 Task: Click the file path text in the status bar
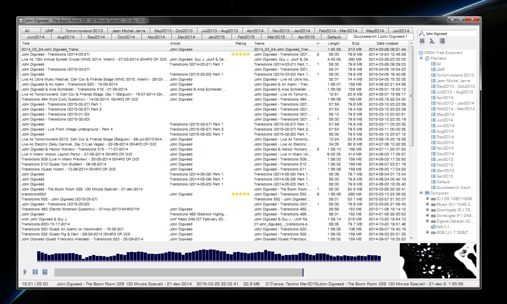pyautogui.click(x=356, y=284)
